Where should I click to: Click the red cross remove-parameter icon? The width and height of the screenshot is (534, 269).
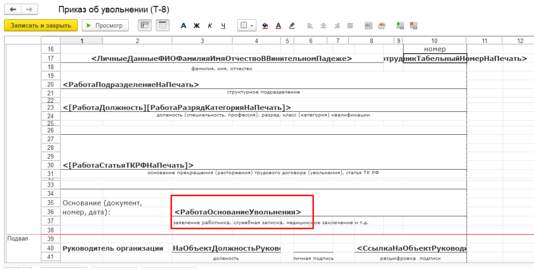[x=414, y=25]
